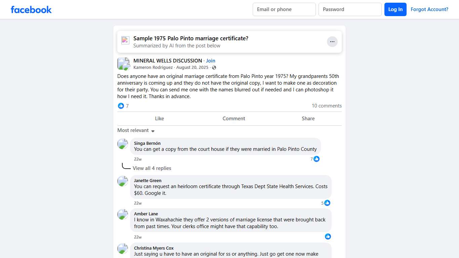Click Singa Bernón's profile picture
This screenshot has height=258, width=459.
pos(123,144)
